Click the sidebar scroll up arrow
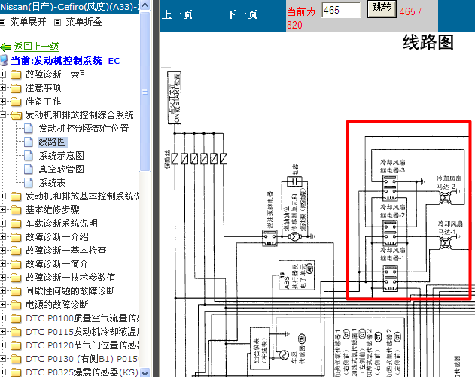The height and width of the screenshot is (377, 475). pyautogui.click(x=145, y=5)
